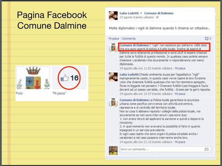Click the like count number 16
The image size is (222, 166).
coord(74,78)
